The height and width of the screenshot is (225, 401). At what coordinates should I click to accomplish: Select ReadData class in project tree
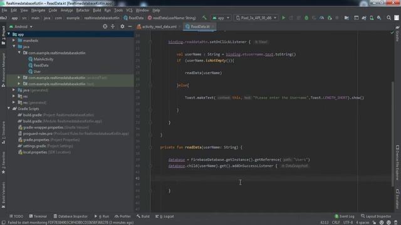[41, 65]
